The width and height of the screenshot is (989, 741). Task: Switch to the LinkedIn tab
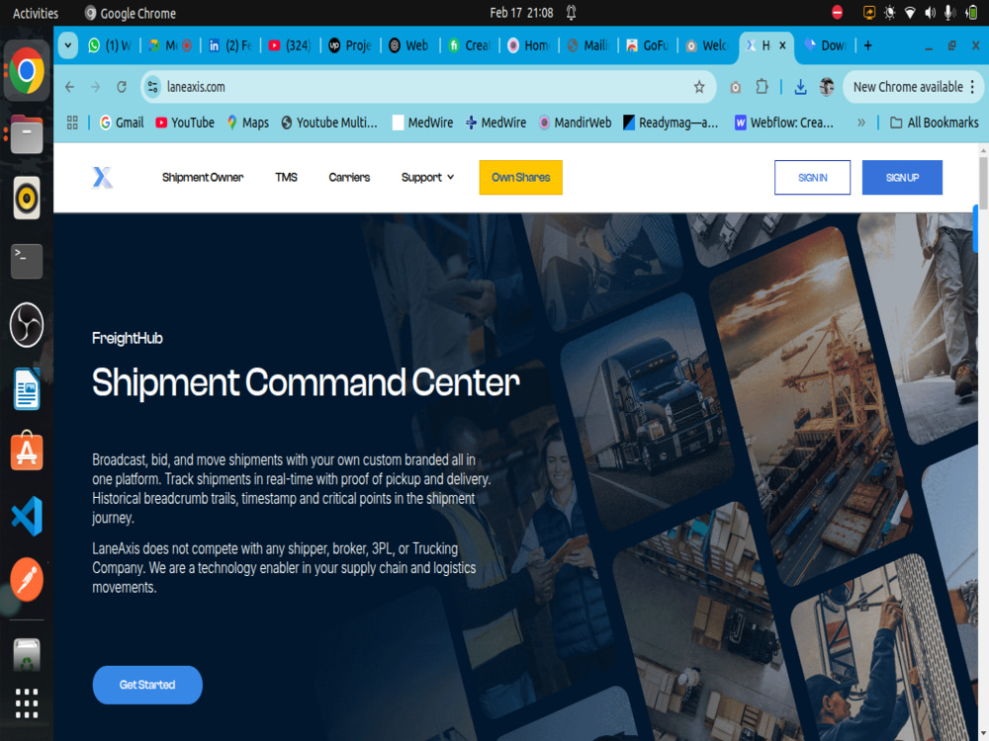click(x=230, y=45)
